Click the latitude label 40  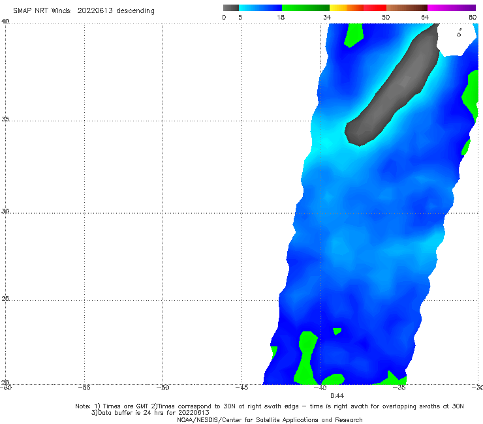[x=5, y=22]
